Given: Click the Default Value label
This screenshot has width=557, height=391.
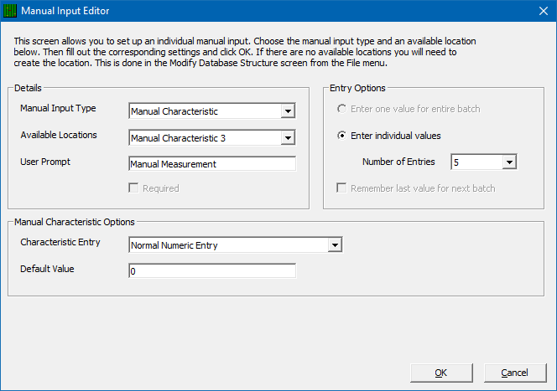Looking at the screenshot, I should (47, 269).
